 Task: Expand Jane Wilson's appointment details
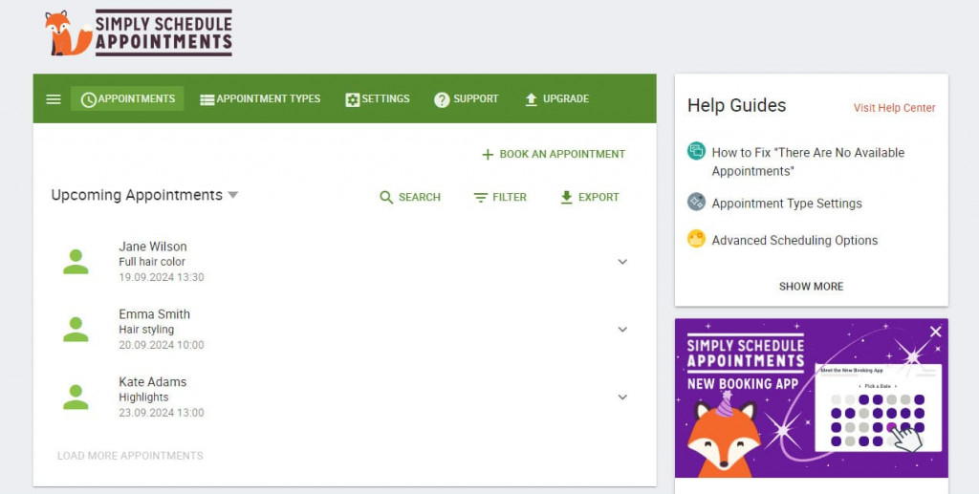point(622,262)
